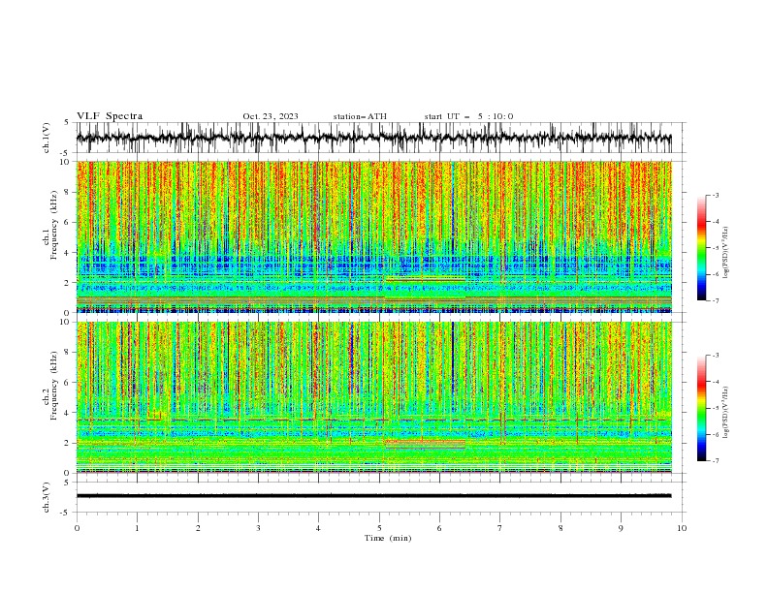Click the '7' tick on the time axis
The height and width of the screenshot is (593, 768).
500,528
